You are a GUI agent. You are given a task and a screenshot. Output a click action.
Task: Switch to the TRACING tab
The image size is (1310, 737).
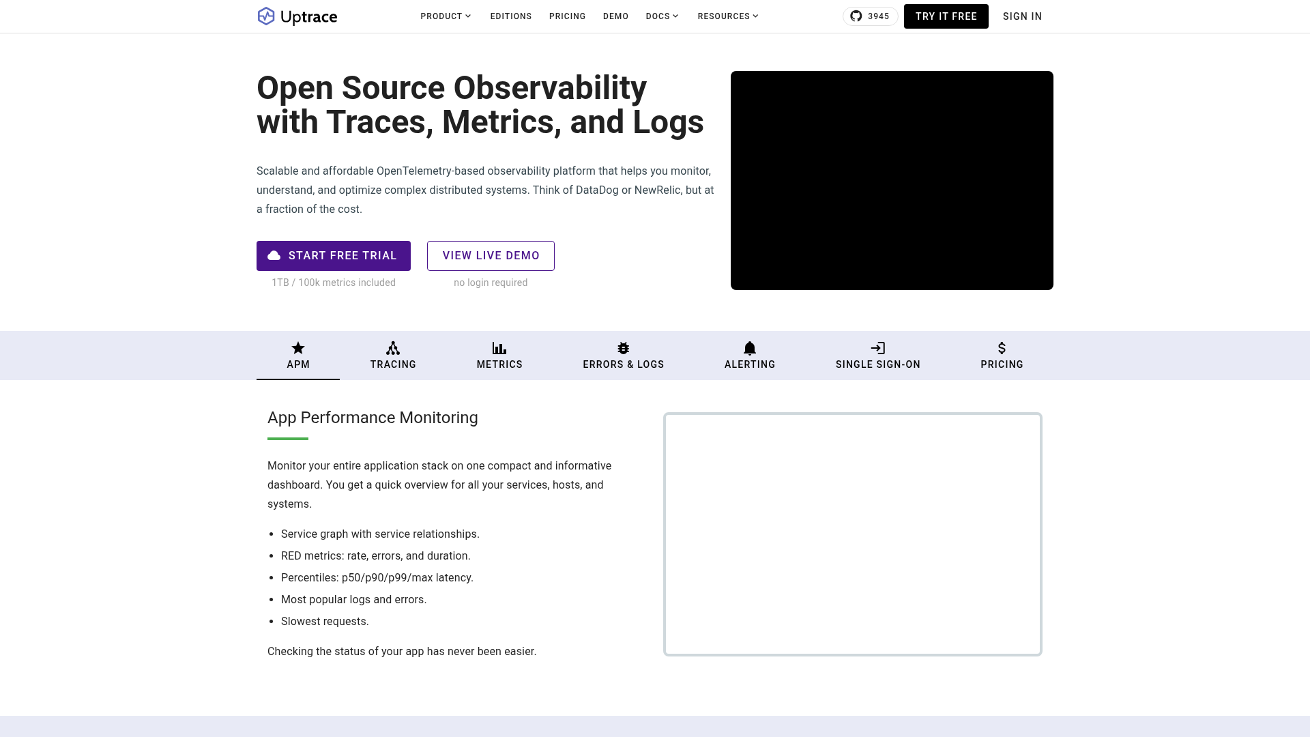tap(393, 364)
